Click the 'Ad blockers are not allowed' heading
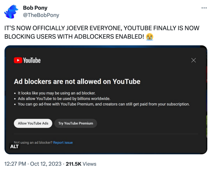Viewport: 212px width, 172px height. (77, 82)
